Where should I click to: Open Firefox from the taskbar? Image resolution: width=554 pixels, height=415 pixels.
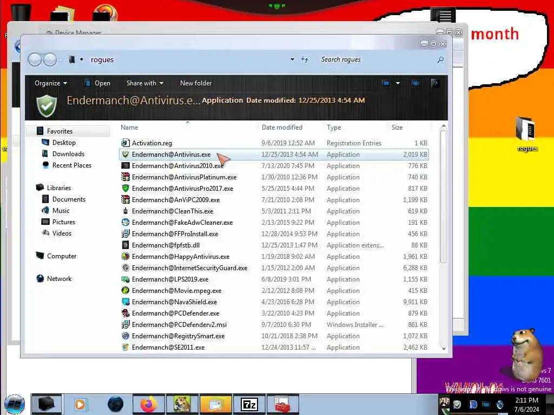pyautogui.click(x=148, y=404)
